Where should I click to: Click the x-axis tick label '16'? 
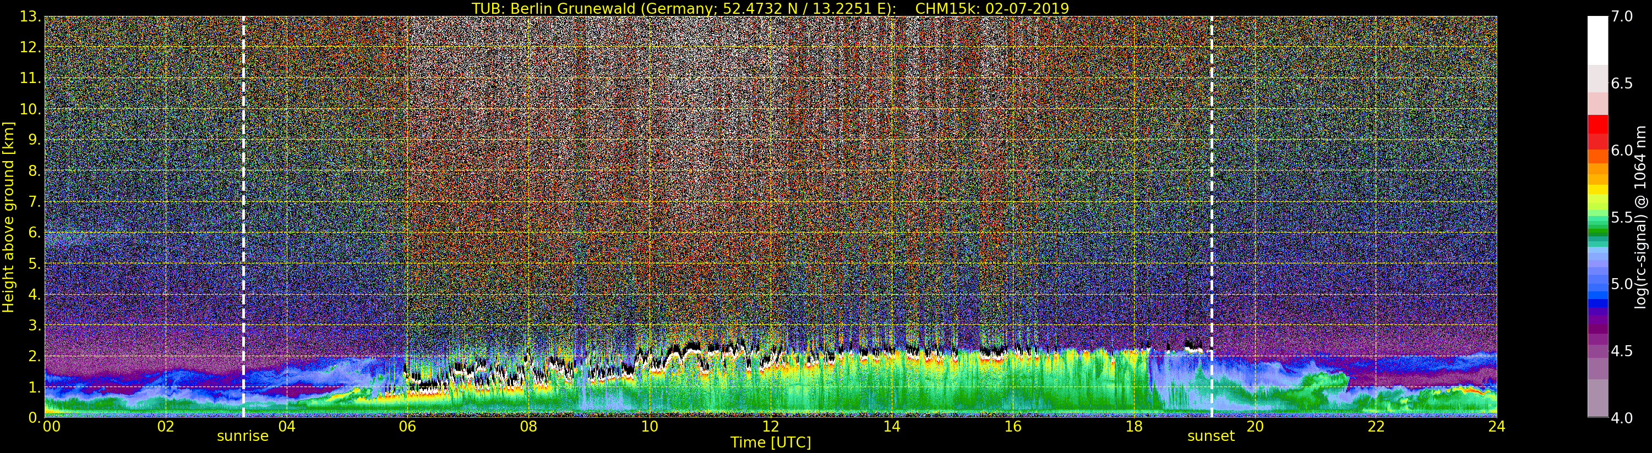pos(1013,427)
